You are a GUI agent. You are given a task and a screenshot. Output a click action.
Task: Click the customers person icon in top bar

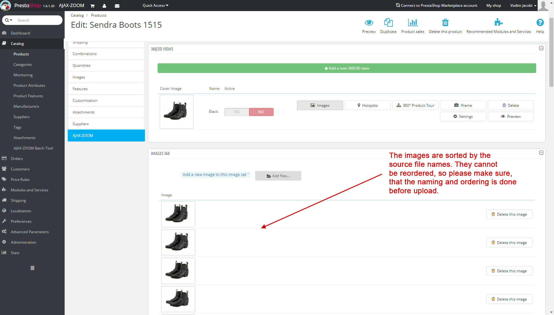[x=104, y=6]
